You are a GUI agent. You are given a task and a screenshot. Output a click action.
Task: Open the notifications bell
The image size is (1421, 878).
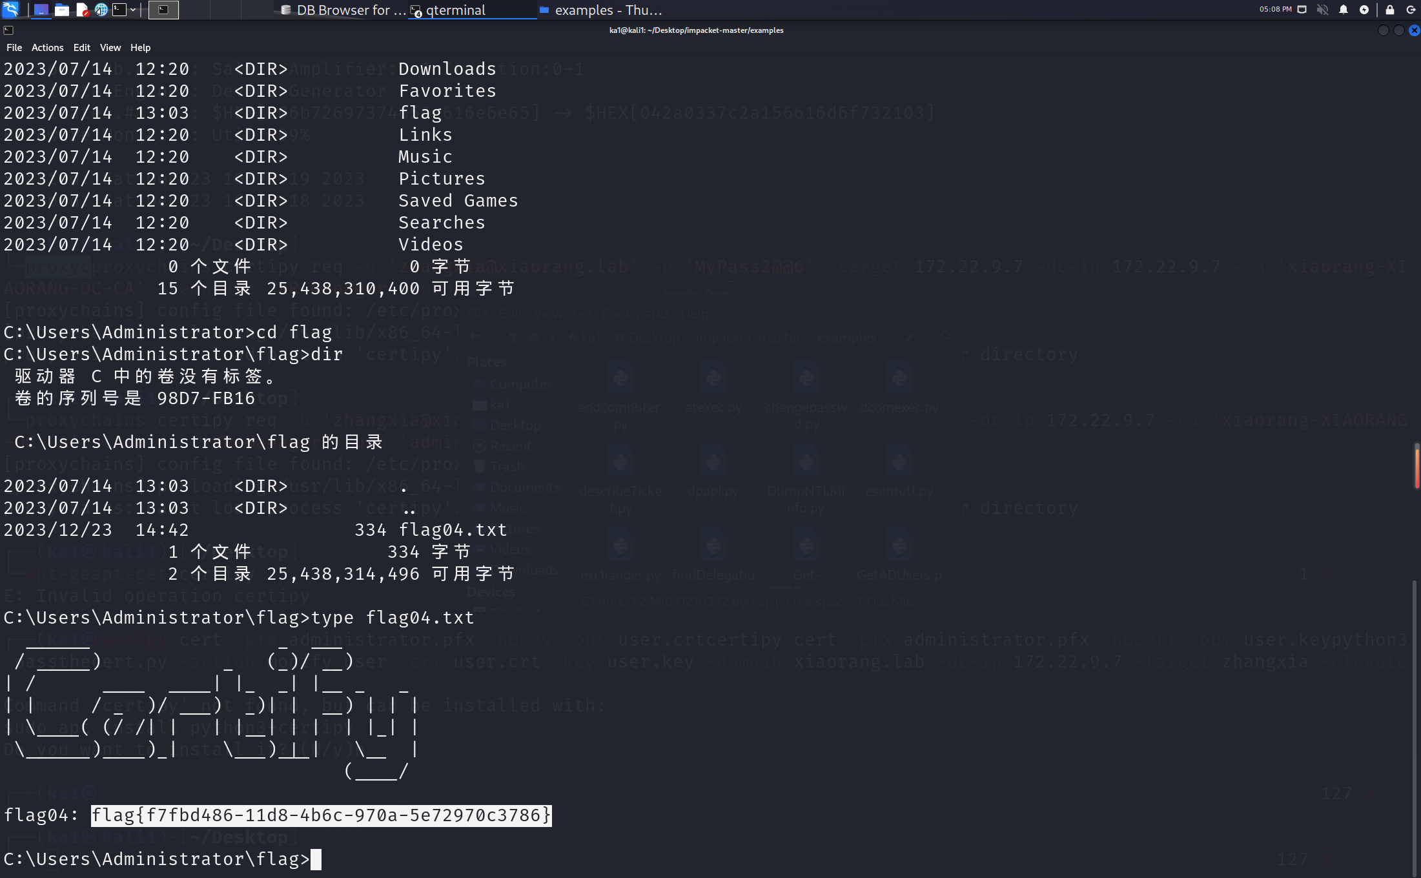pyautogui.click(x=1344, y=10)
